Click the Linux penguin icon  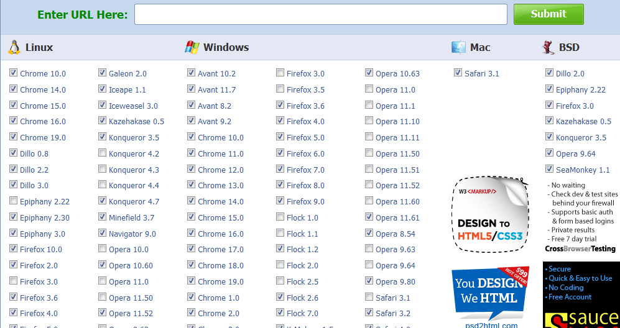pyautogui.click(x=14, y=47)
